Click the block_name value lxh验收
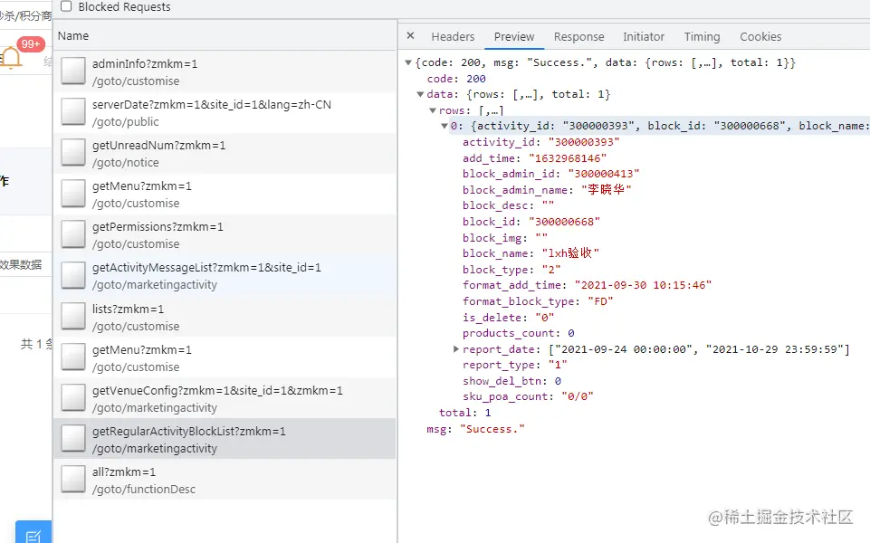Viewport: 870px width, 543px height. [x=569, y=253]
